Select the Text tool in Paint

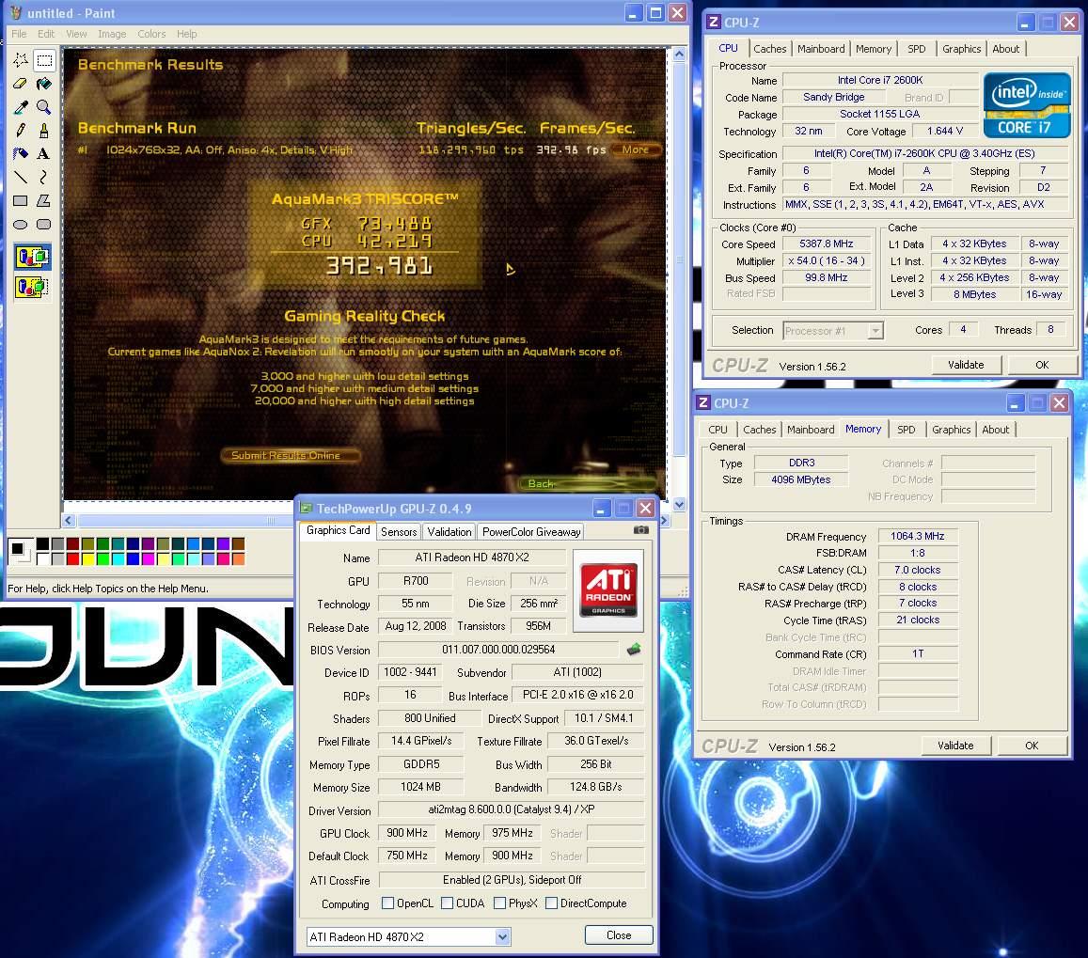click(x=44, y=154)
